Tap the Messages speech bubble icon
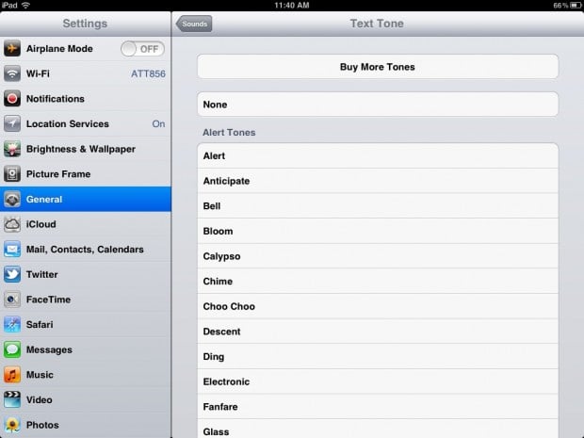584x438 pixels. (x=12, y=349)
